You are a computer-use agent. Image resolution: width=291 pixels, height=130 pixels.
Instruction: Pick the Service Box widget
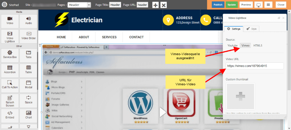click(10, 55)
